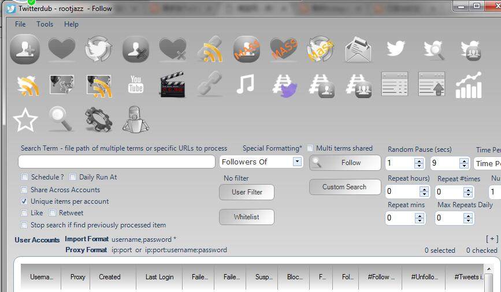Open Custom Search
This screenshot has height=292, width=501.
pyautogui.click(x=345, y=187)
